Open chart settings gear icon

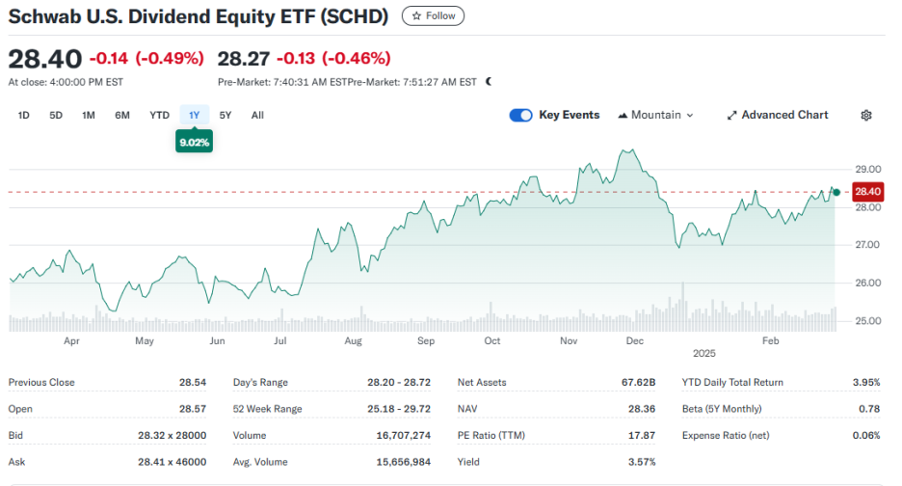point(866,115)
